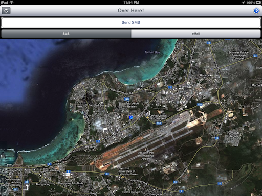Tap the A.B. Won Pat Airport icon
Image resolution: width=262 pixels, height=196 pixels.
[x=146, y=150]
